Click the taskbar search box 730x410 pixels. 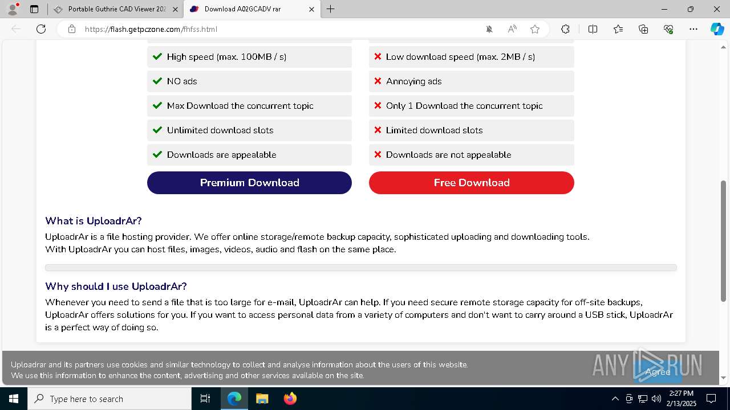[109, 399]
